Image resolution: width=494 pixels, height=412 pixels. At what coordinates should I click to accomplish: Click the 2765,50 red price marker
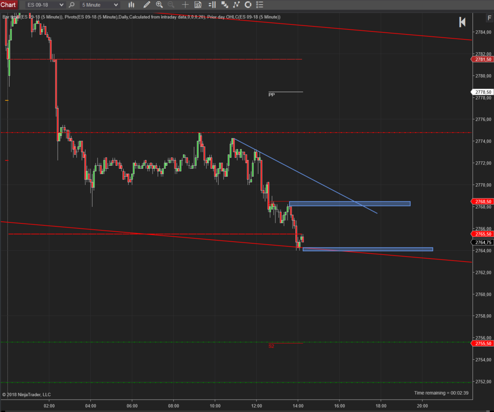click(482, 234)
